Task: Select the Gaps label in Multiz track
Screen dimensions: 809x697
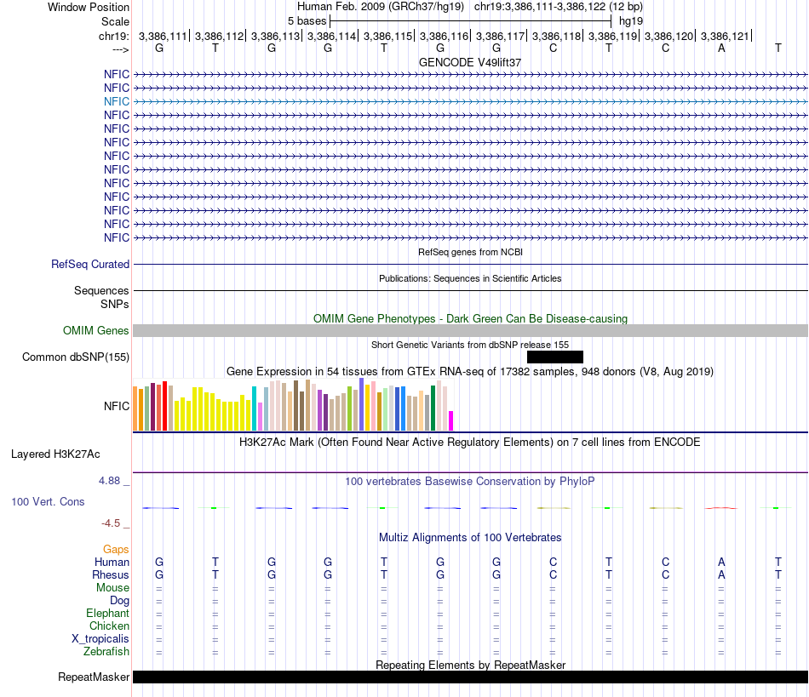Action: [x=116, y=550]
